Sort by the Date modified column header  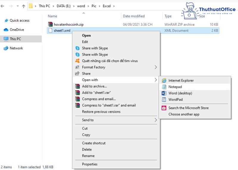point(134,16)
